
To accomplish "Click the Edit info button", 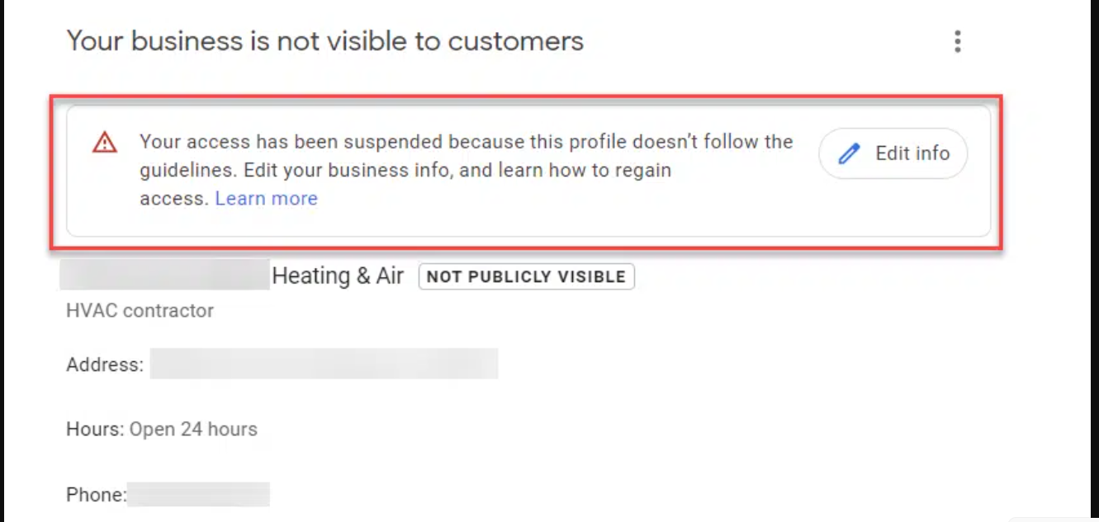I will pos(893,153).
